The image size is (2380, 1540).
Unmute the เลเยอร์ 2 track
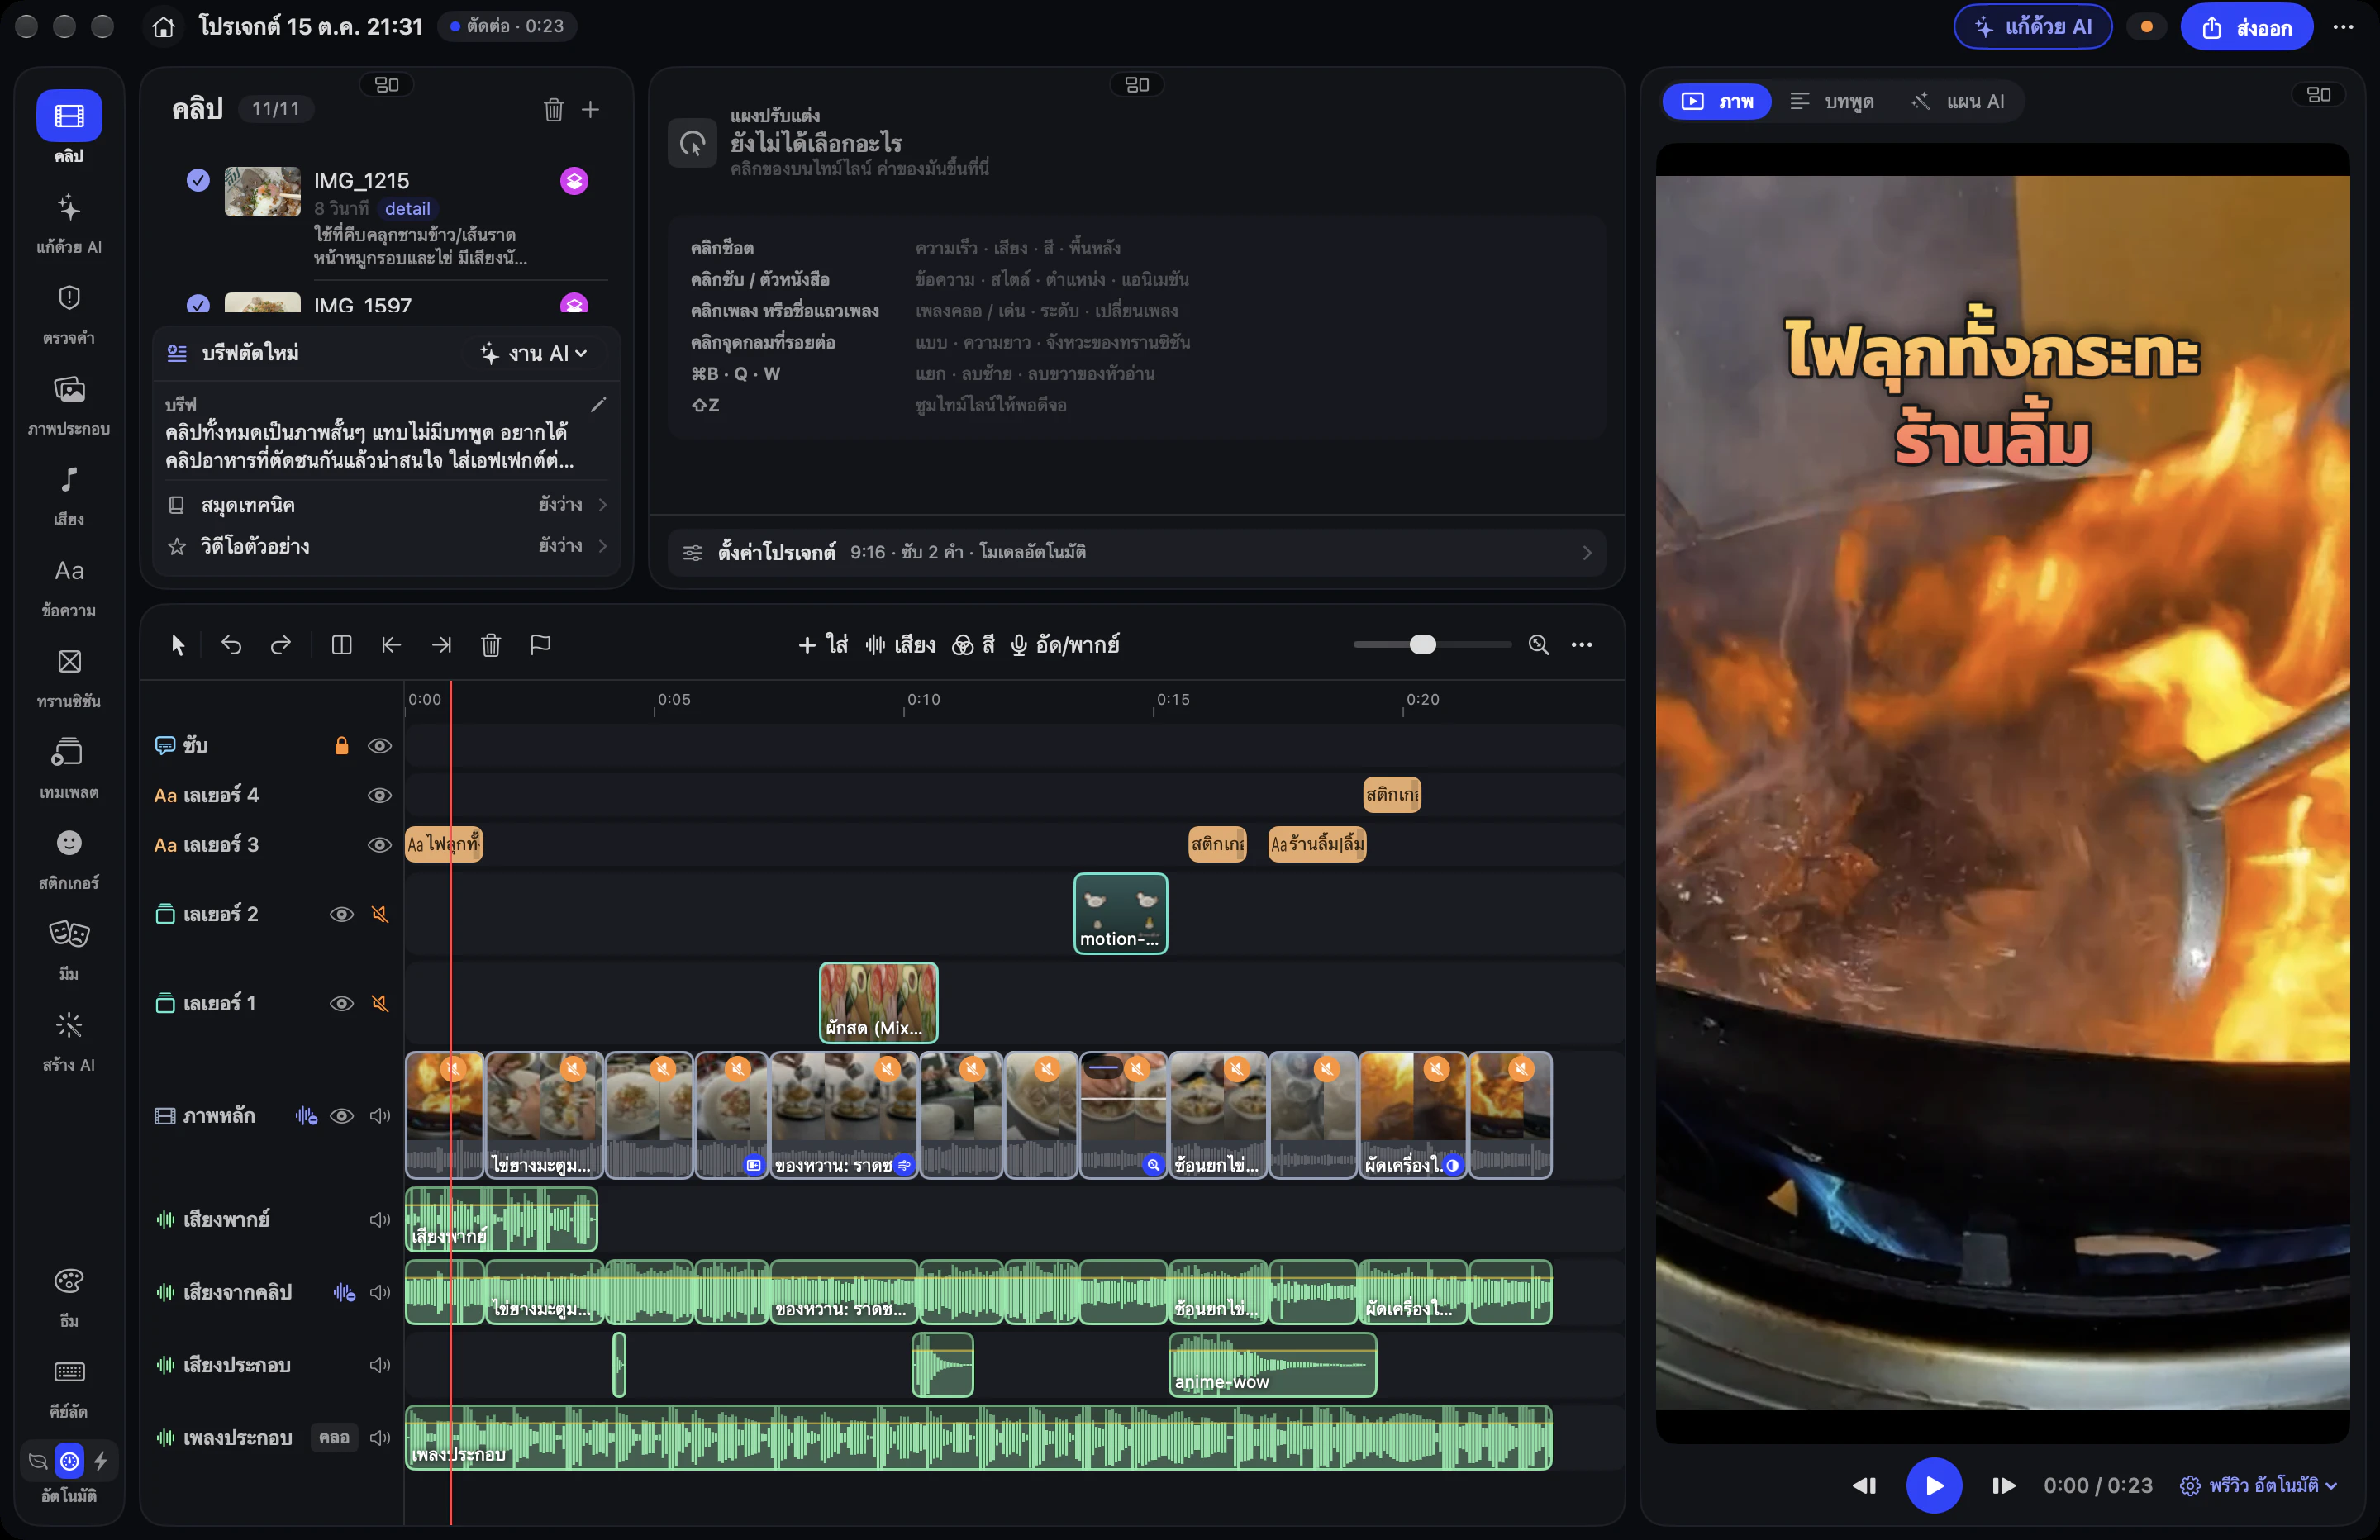[380, 914]
